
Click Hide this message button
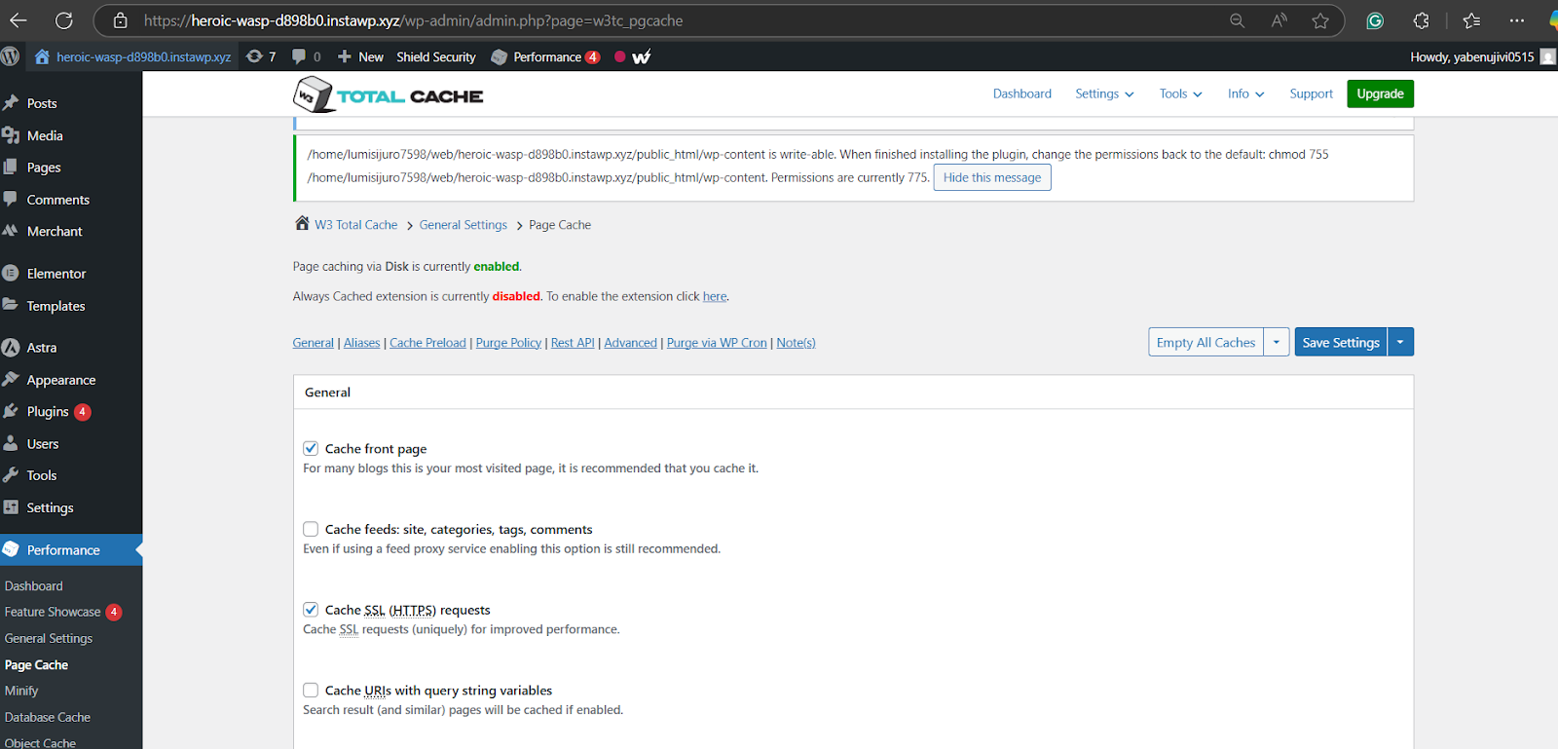992,177
